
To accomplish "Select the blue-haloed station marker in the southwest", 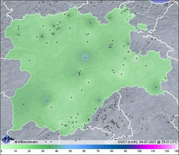I will pyautogui.click(x=47, y=101).
